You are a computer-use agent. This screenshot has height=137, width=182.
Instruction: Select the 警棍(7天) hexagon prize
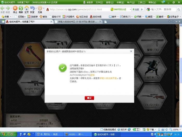[x=152, y=41]
